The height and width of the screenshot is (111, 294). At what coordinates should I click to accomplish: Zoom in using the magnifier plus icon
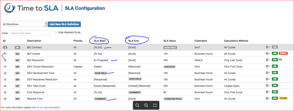pos(146,105)
